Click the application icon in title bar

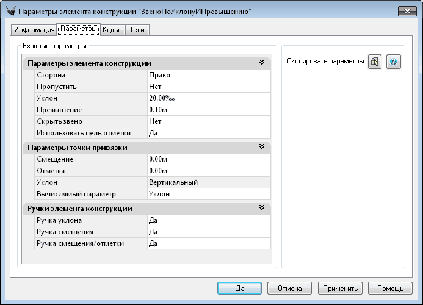tap(9, 11)
